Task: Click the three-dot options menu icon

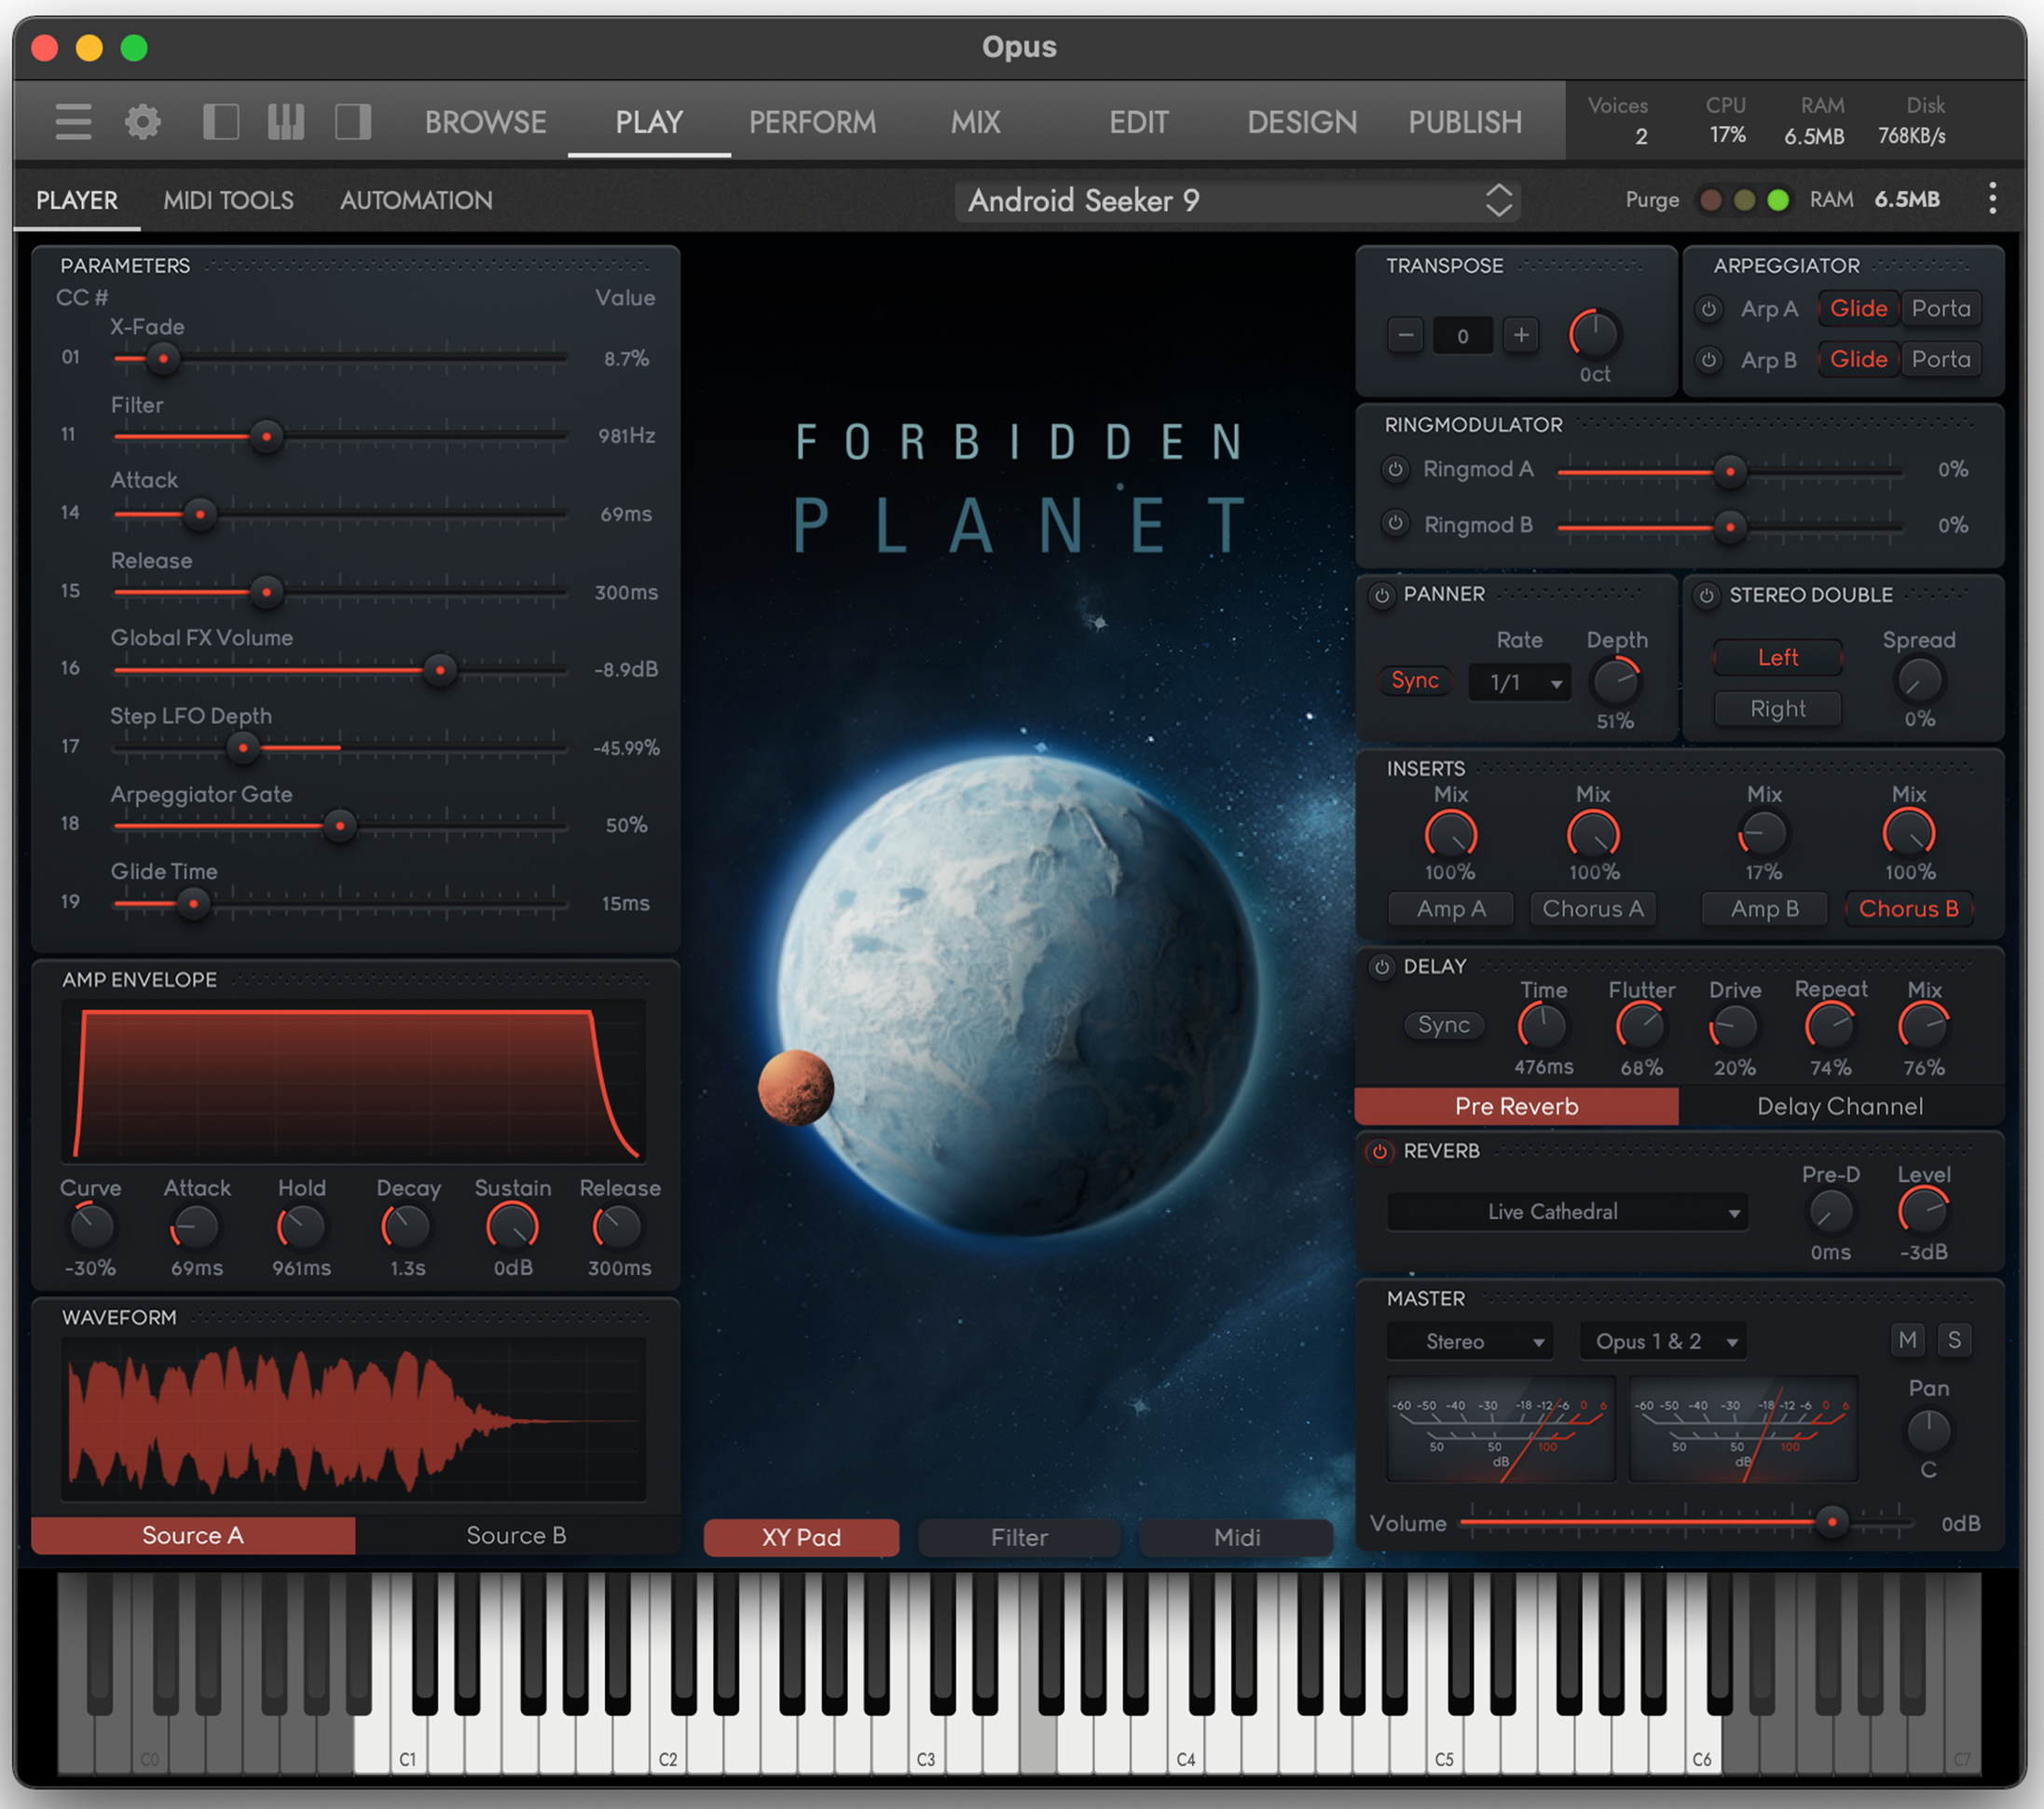Action: point(1992,199)
